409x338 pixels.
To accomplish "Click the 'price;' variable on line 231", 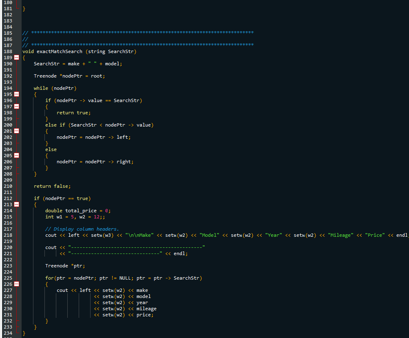I will click(145, 315).
